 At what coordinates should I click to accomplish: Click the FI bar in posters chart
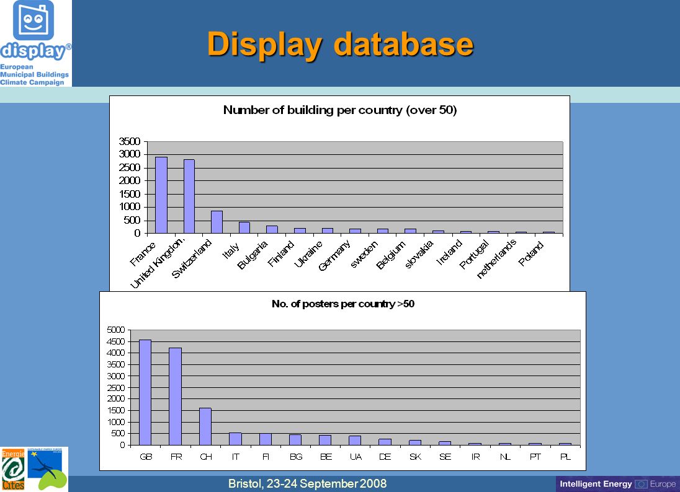point(266,439)
